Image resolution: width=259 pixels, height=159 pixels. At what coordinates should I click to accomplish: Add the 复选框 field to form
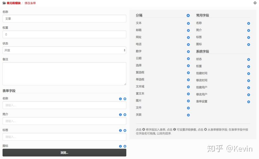[x=188, y=73]
